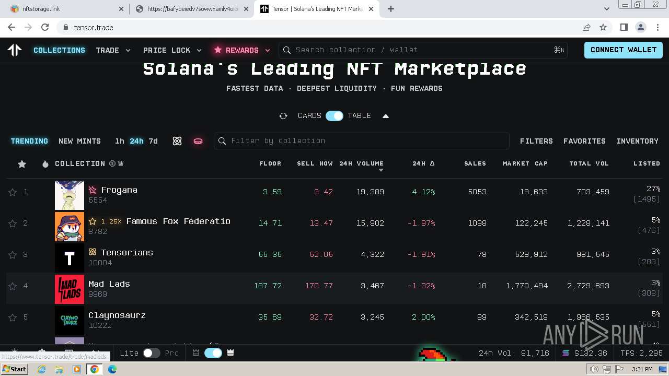Click the Solana price $132.36 indicator
The height and width of the screenshot is (376, 669).
(584, 353)
